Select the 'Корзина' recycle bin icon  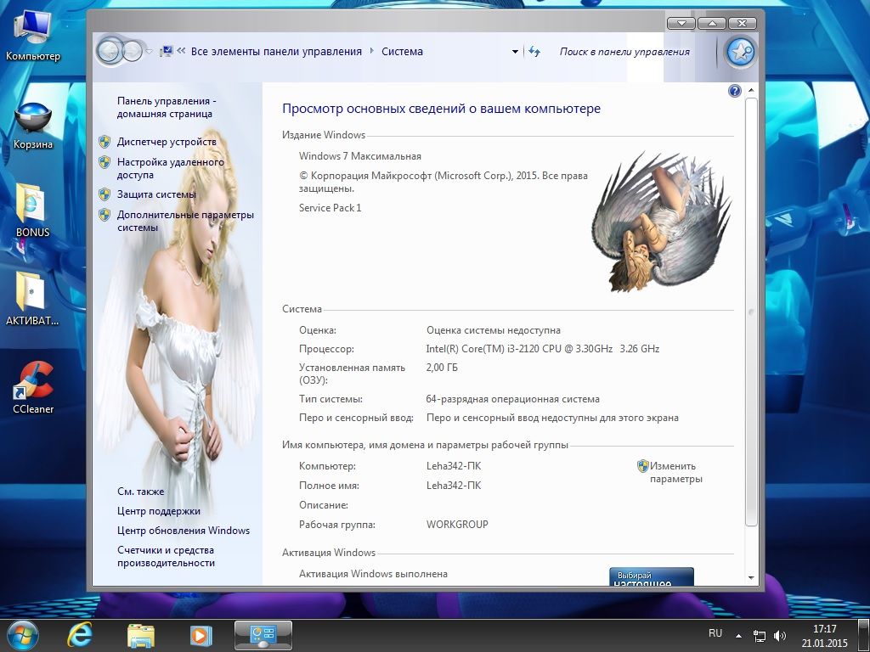click(33, 126)
